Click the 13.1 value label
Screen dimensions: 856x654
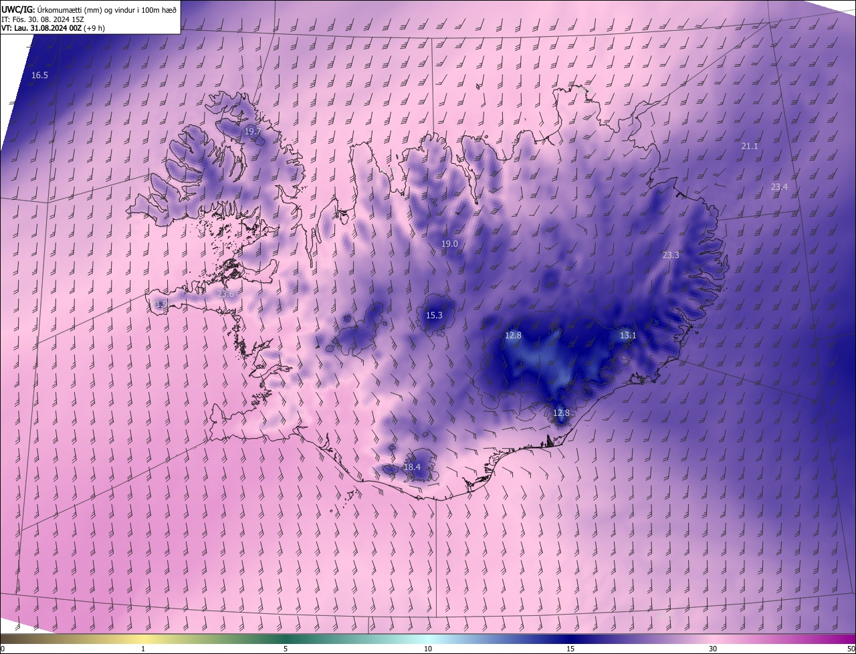628,336
